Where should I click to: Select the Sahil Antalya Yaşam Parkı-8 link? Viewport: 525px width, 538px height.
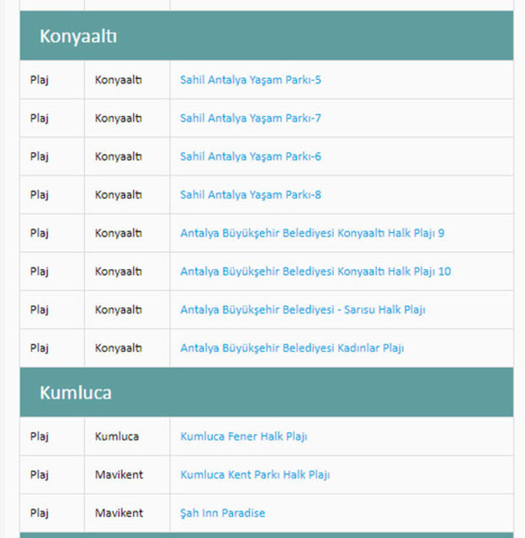tap(250, 195)
